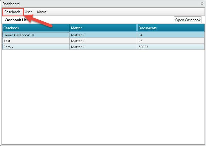Click Matter 1 in the Demo Casebook 01 row
206x146 pixels.
click(x=103, y=35)
